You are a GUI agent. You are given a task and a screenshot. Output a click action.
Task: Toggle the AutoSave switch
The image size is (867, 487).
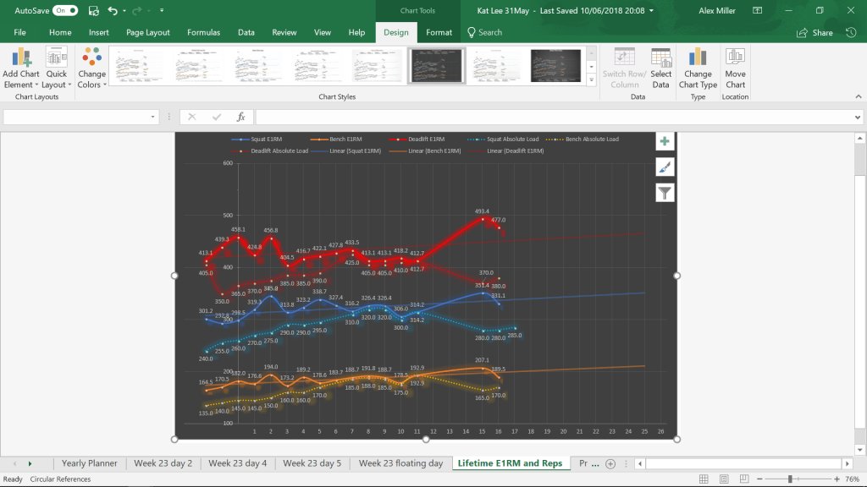pyautogui.click(x=65, y=10)
